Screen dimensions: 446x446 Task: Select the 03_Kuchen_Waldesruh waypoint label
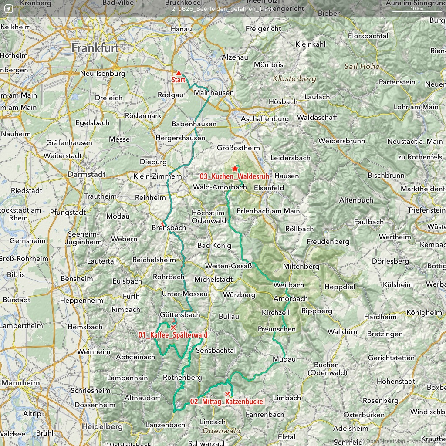pos(234,176)
